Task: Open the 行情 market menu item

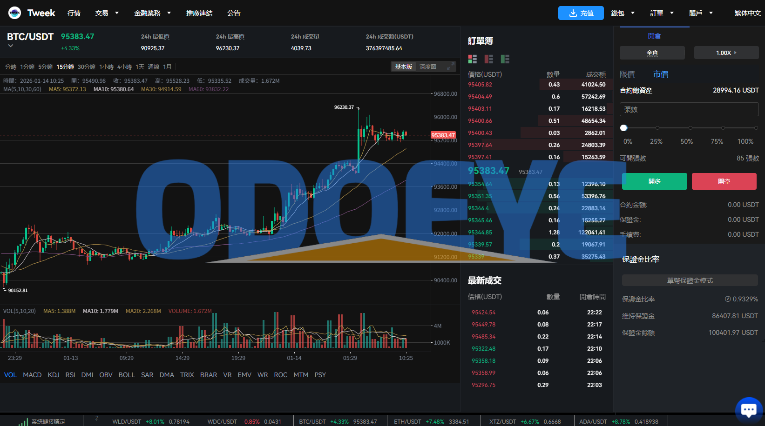Action: (74, 13)
